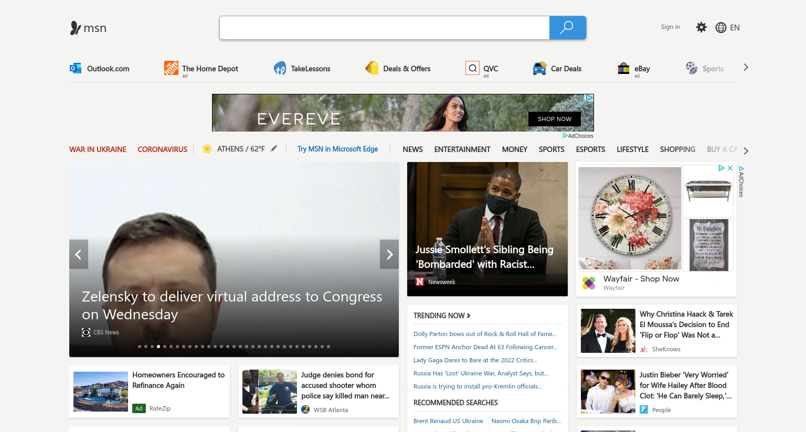Viewport: 806px width, 432px height.
Task: Open Russia Has 'Lost' Ukraine War story
Action: 481,373
